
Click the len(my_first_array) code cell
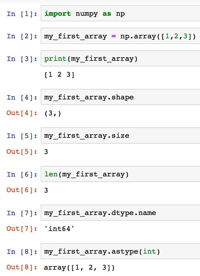[120, 174]
